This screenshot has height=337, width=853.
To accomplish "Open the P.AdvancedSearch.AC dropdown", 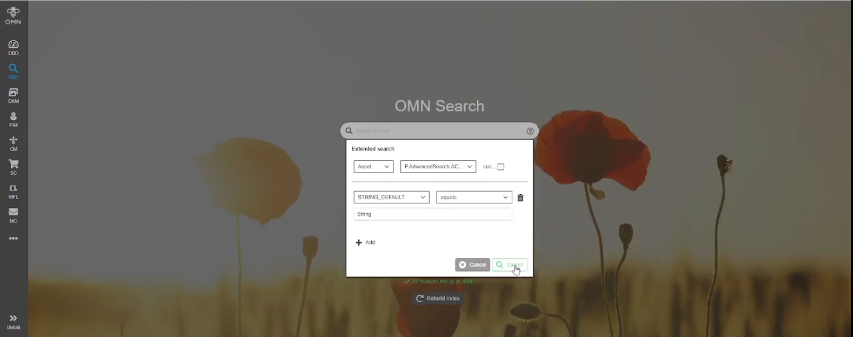I will 438,166.
